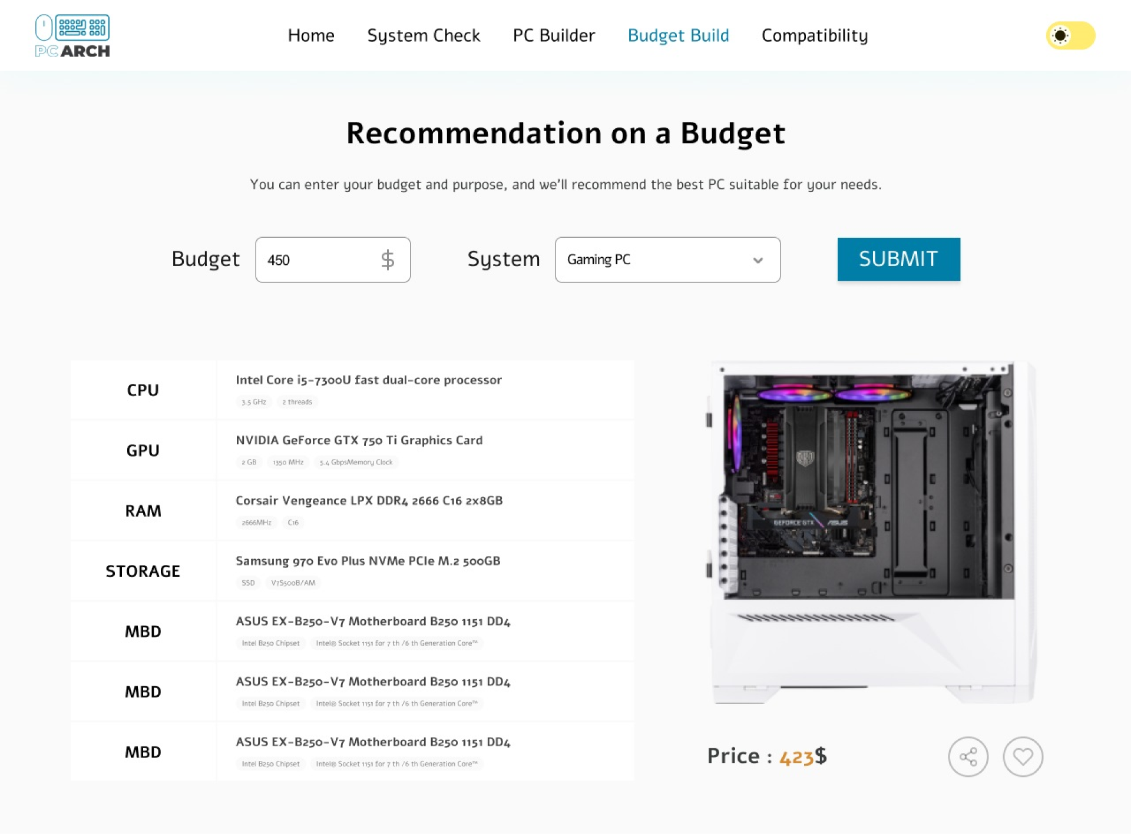Click the dollar sign in budget field

point(387,260)
